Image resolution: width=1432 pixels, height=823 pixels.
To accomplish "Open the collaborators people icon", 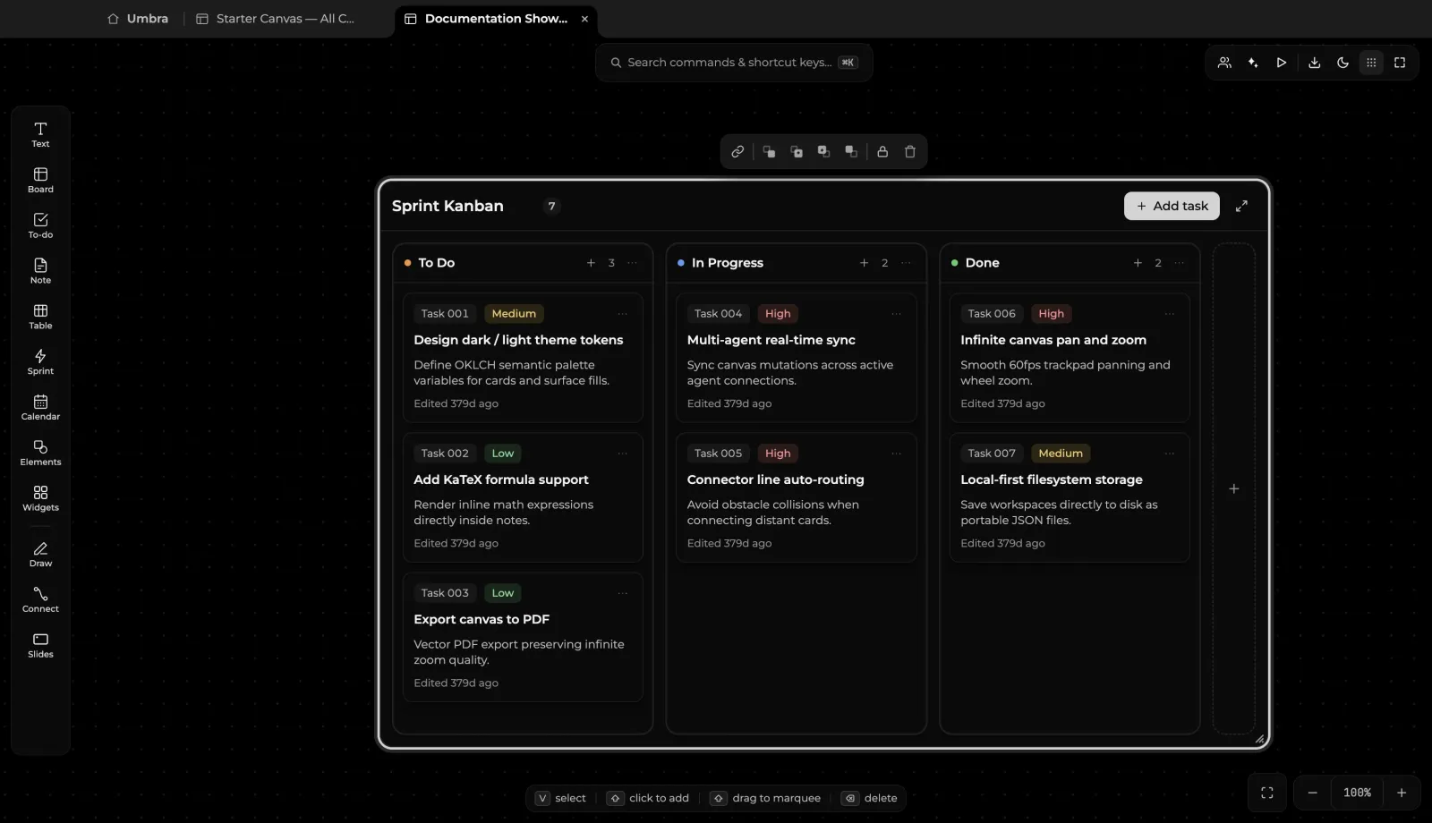I will [1224, 63].
